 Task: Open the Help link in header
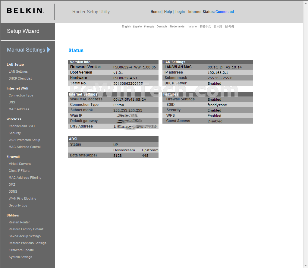tap(168, 12)
